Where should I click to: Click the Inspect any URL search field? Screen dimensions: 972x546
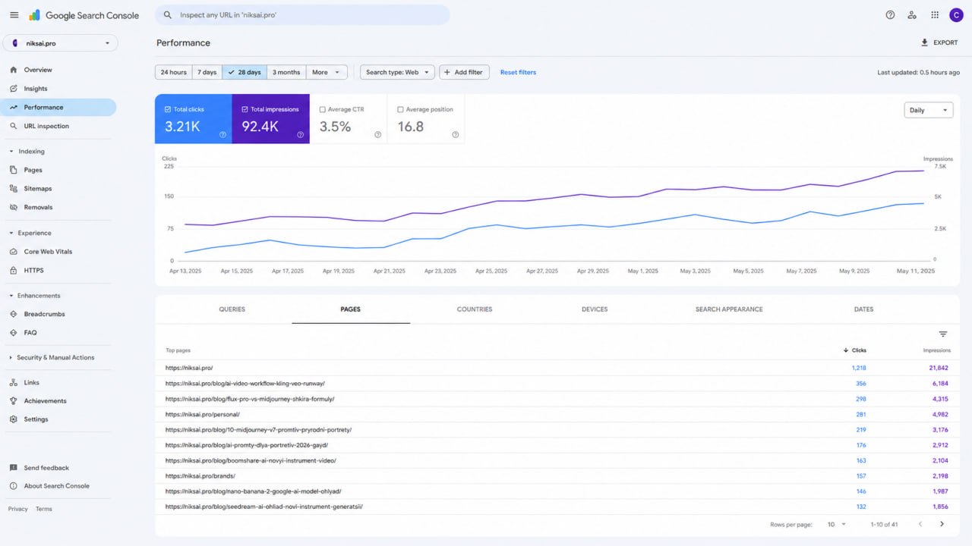pos(302,15)
